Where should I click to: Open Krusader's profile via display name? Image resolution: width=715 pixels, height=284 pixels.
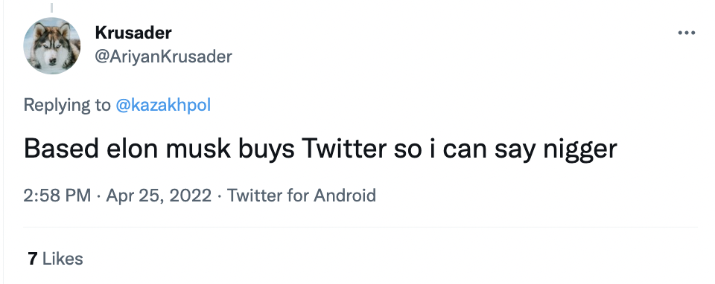click(133, 32)
